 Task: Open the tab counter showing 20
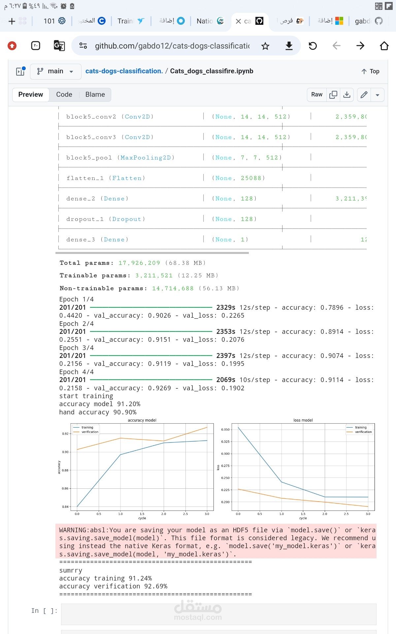(x=36, y=46)
